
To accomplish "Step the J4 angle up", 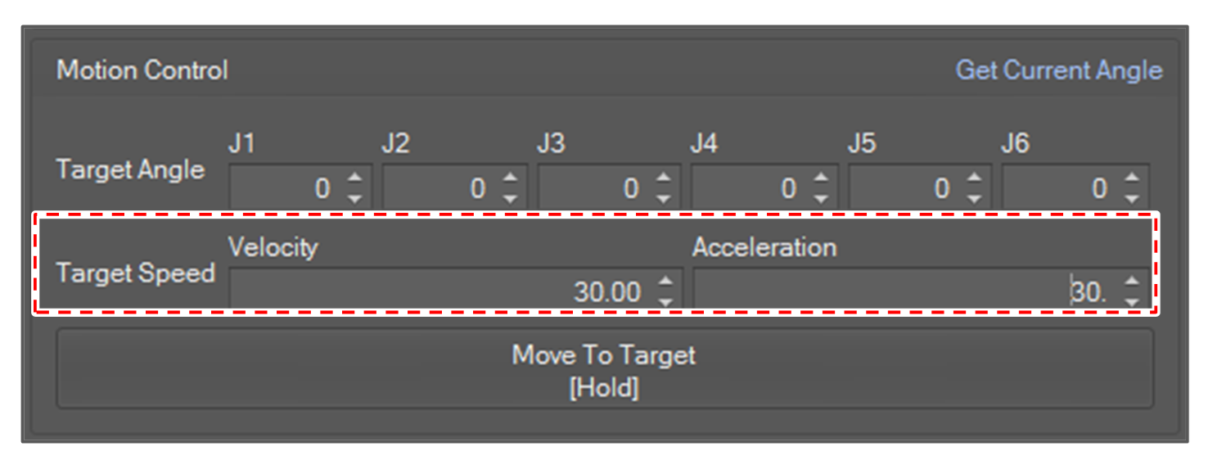I will pos(819,178).
